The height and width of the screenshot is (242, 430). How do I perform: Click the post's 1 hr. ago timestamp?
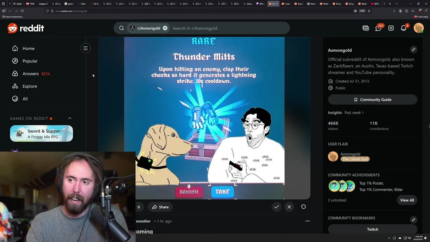(x=164, y=221)
